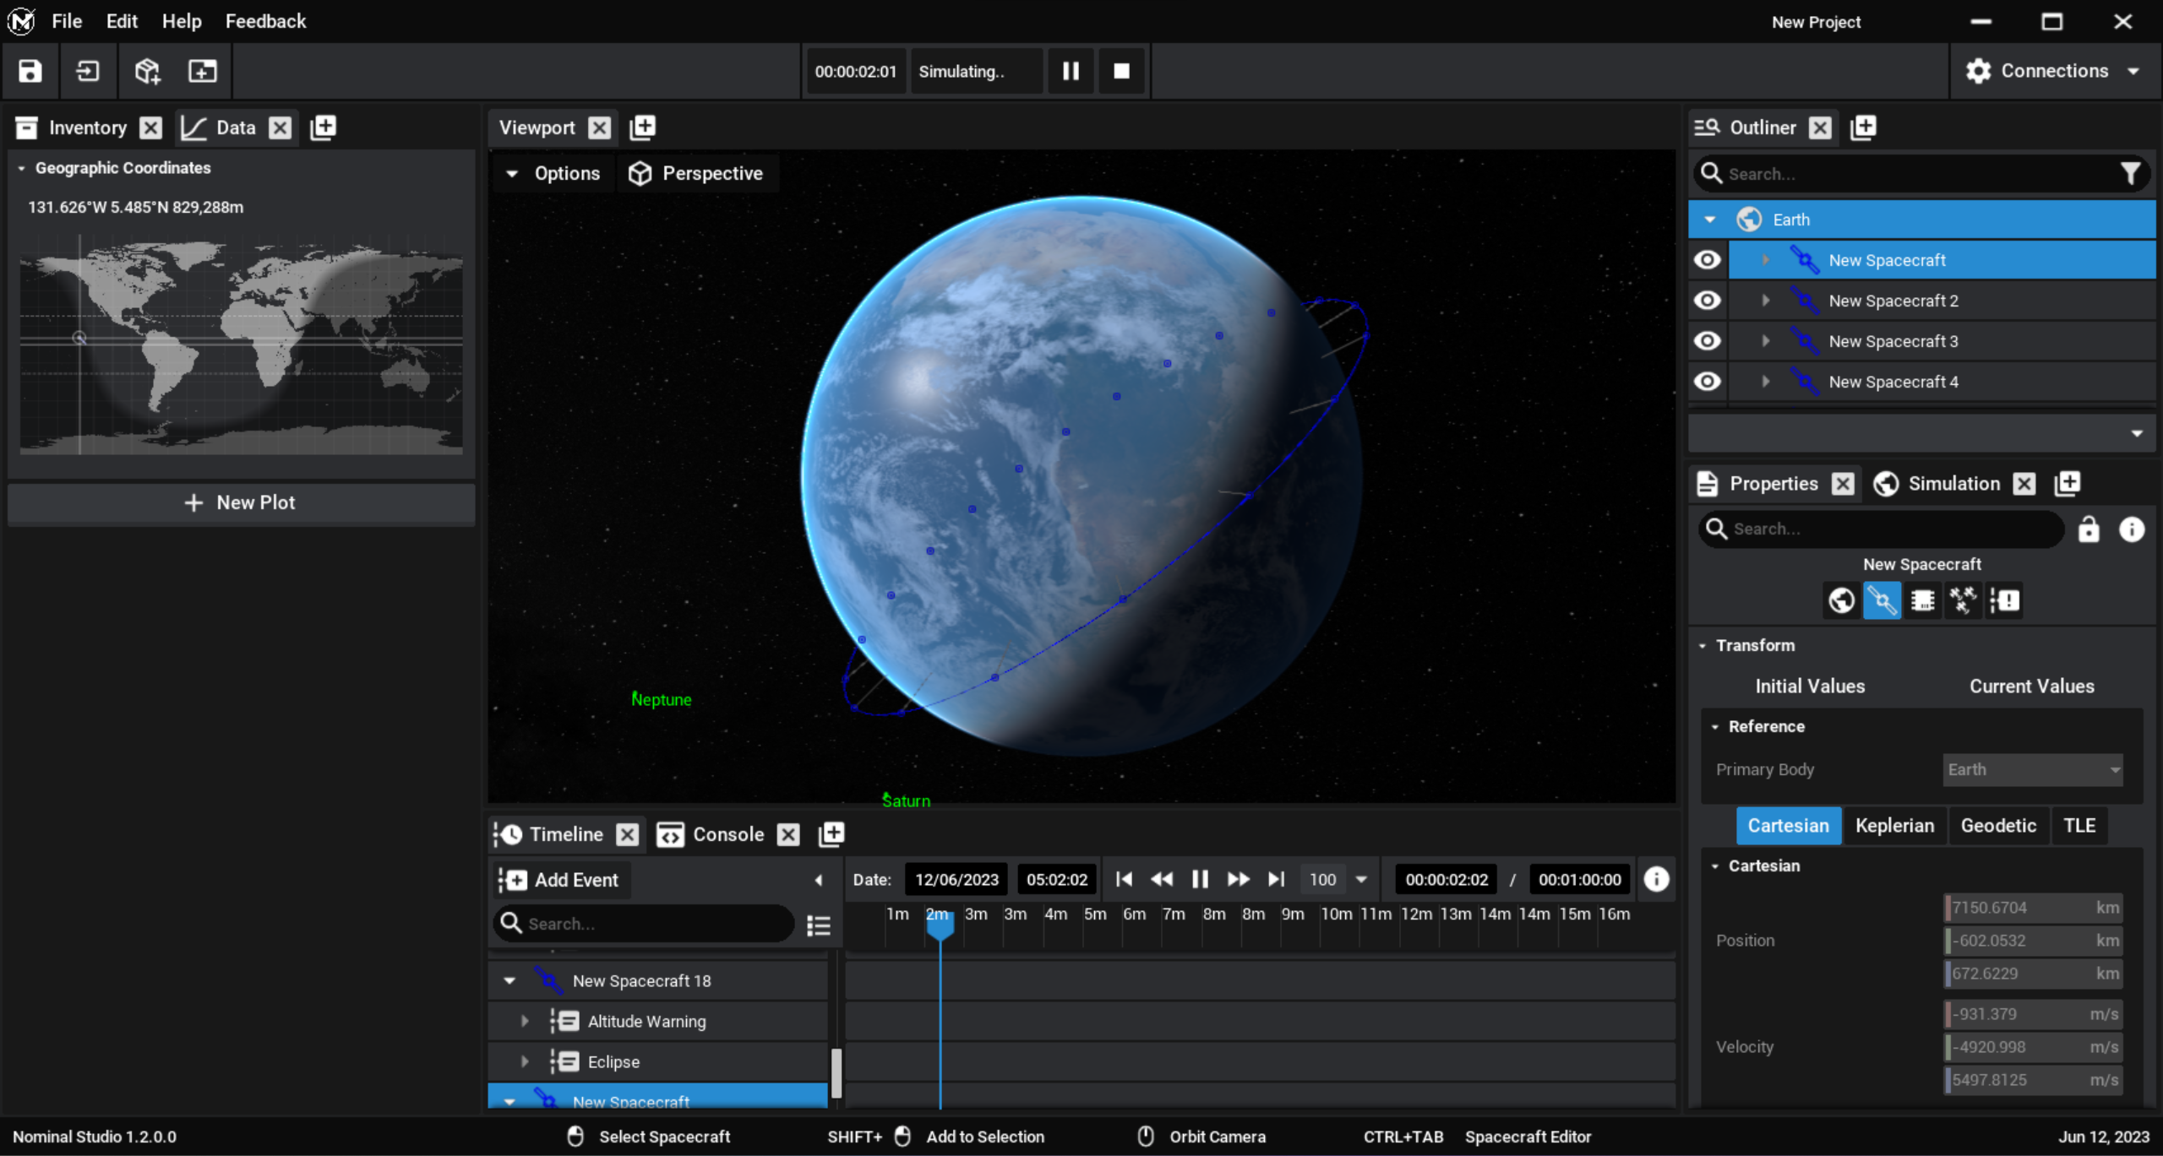Collapse the Transform section
Viewport: 2163px width, 1156px height.
1703,646
